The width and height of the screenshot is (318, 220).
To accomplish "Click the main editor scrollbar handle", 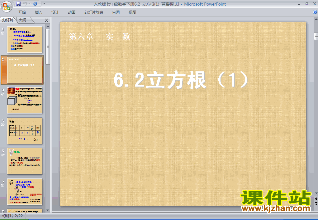I will click(316, 36).
